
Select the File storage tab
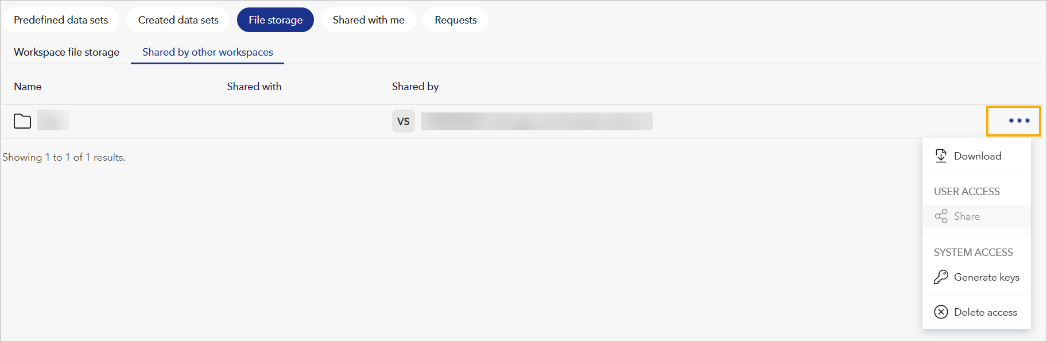(x=276, y=20)
